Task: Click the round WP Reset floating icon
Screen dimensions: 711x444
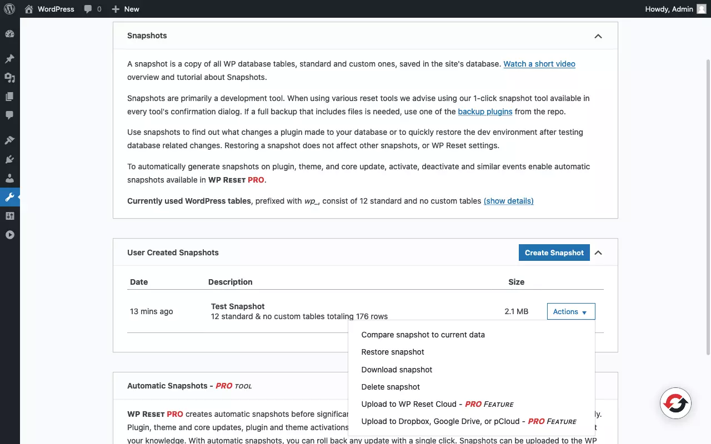Action: pos(675,403)
